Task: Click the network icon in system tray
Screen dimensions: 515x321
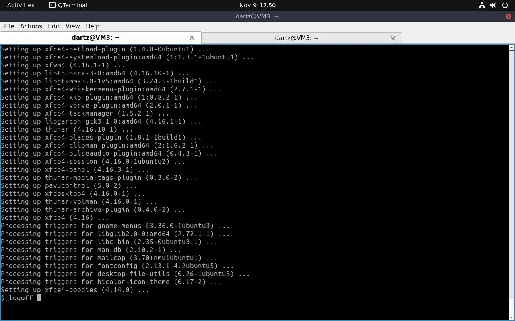Action: [x=482, y=5]
